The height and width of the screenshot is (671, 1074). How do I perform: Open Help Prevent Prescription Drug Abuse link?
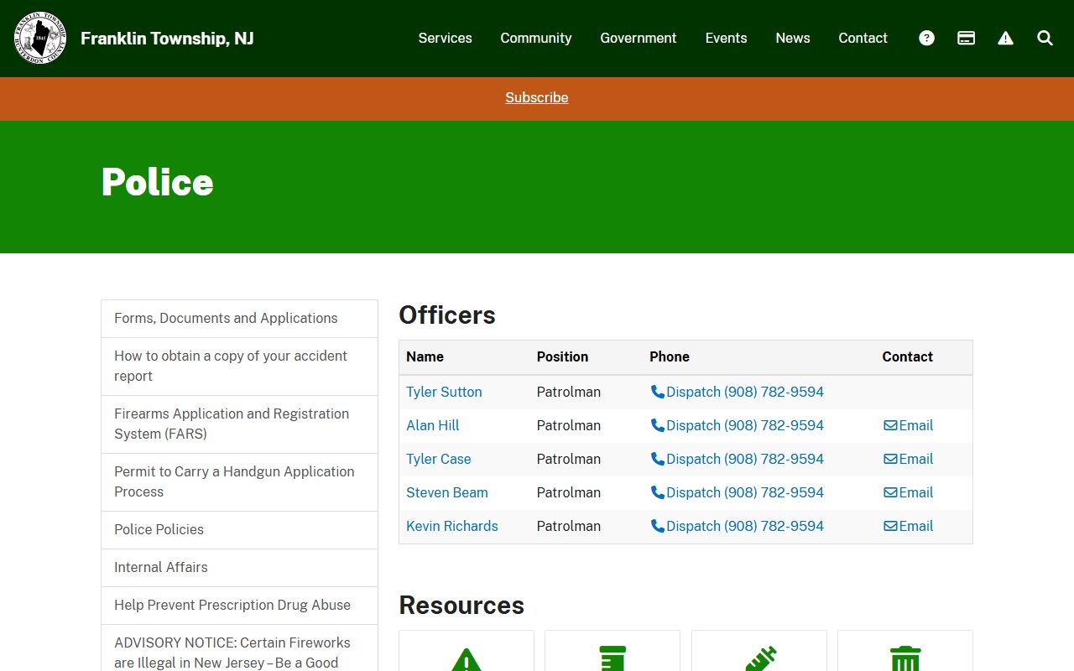click(x=239, y=606)
